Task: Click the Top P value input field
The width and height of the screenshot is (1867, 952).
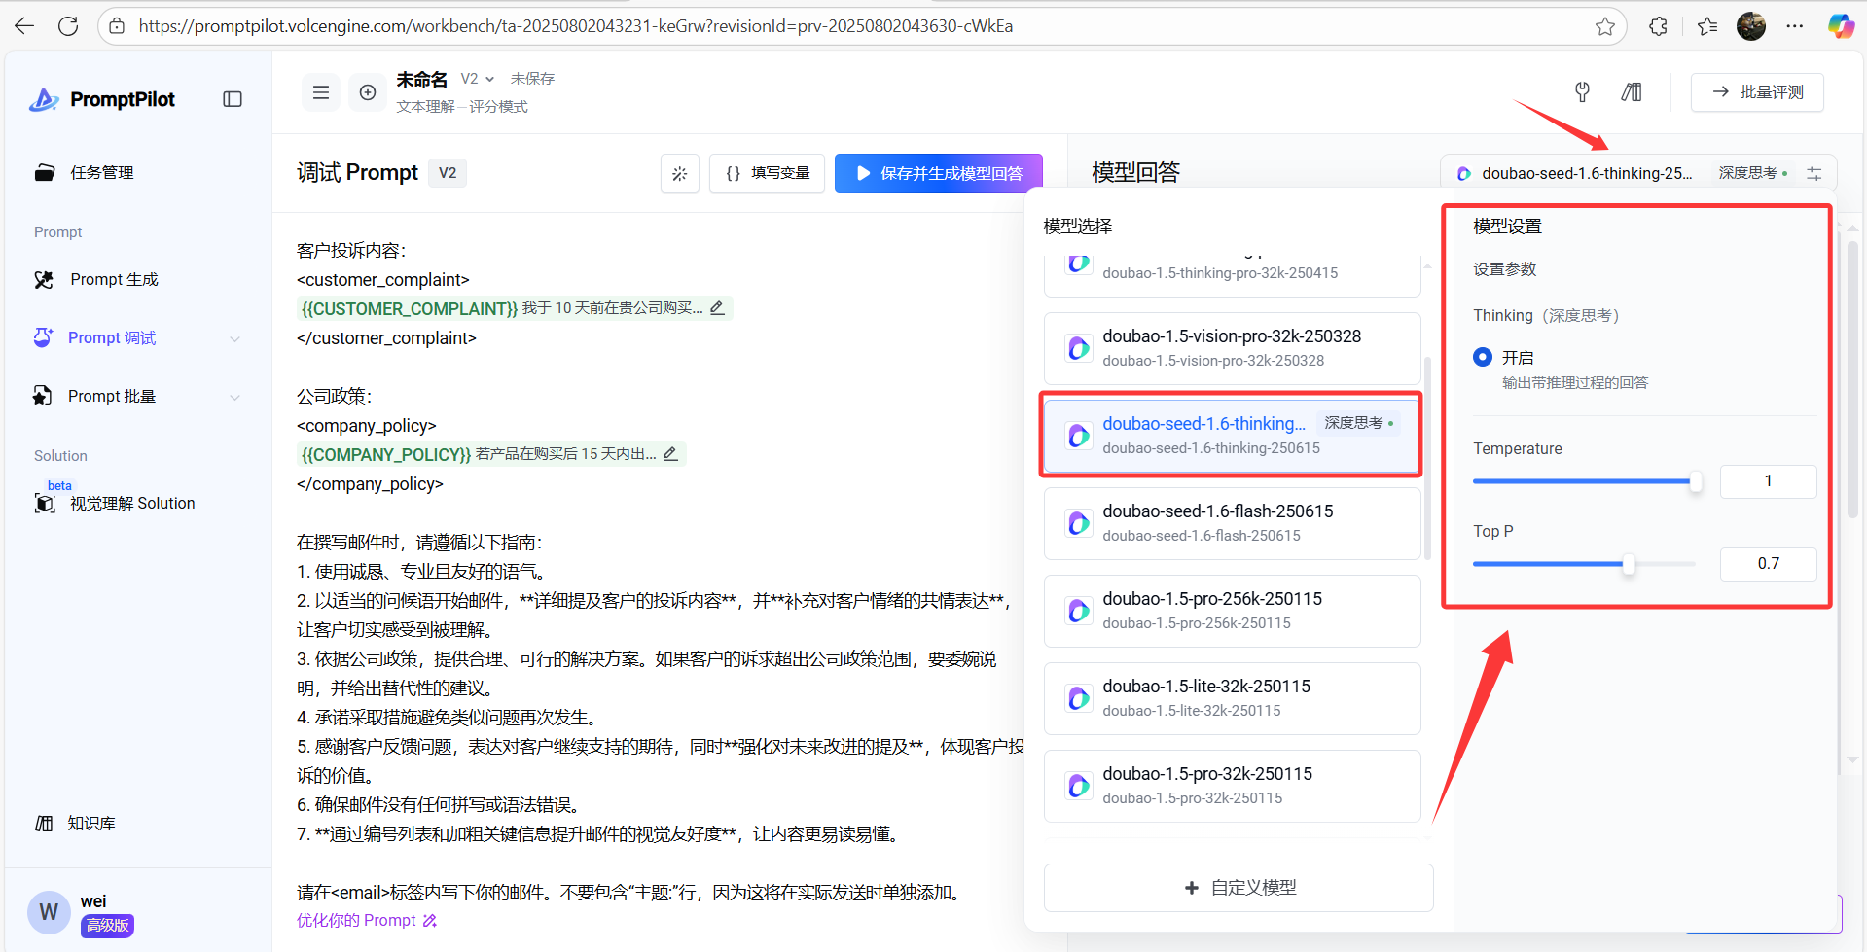Action: click(x=1767, y=564)
